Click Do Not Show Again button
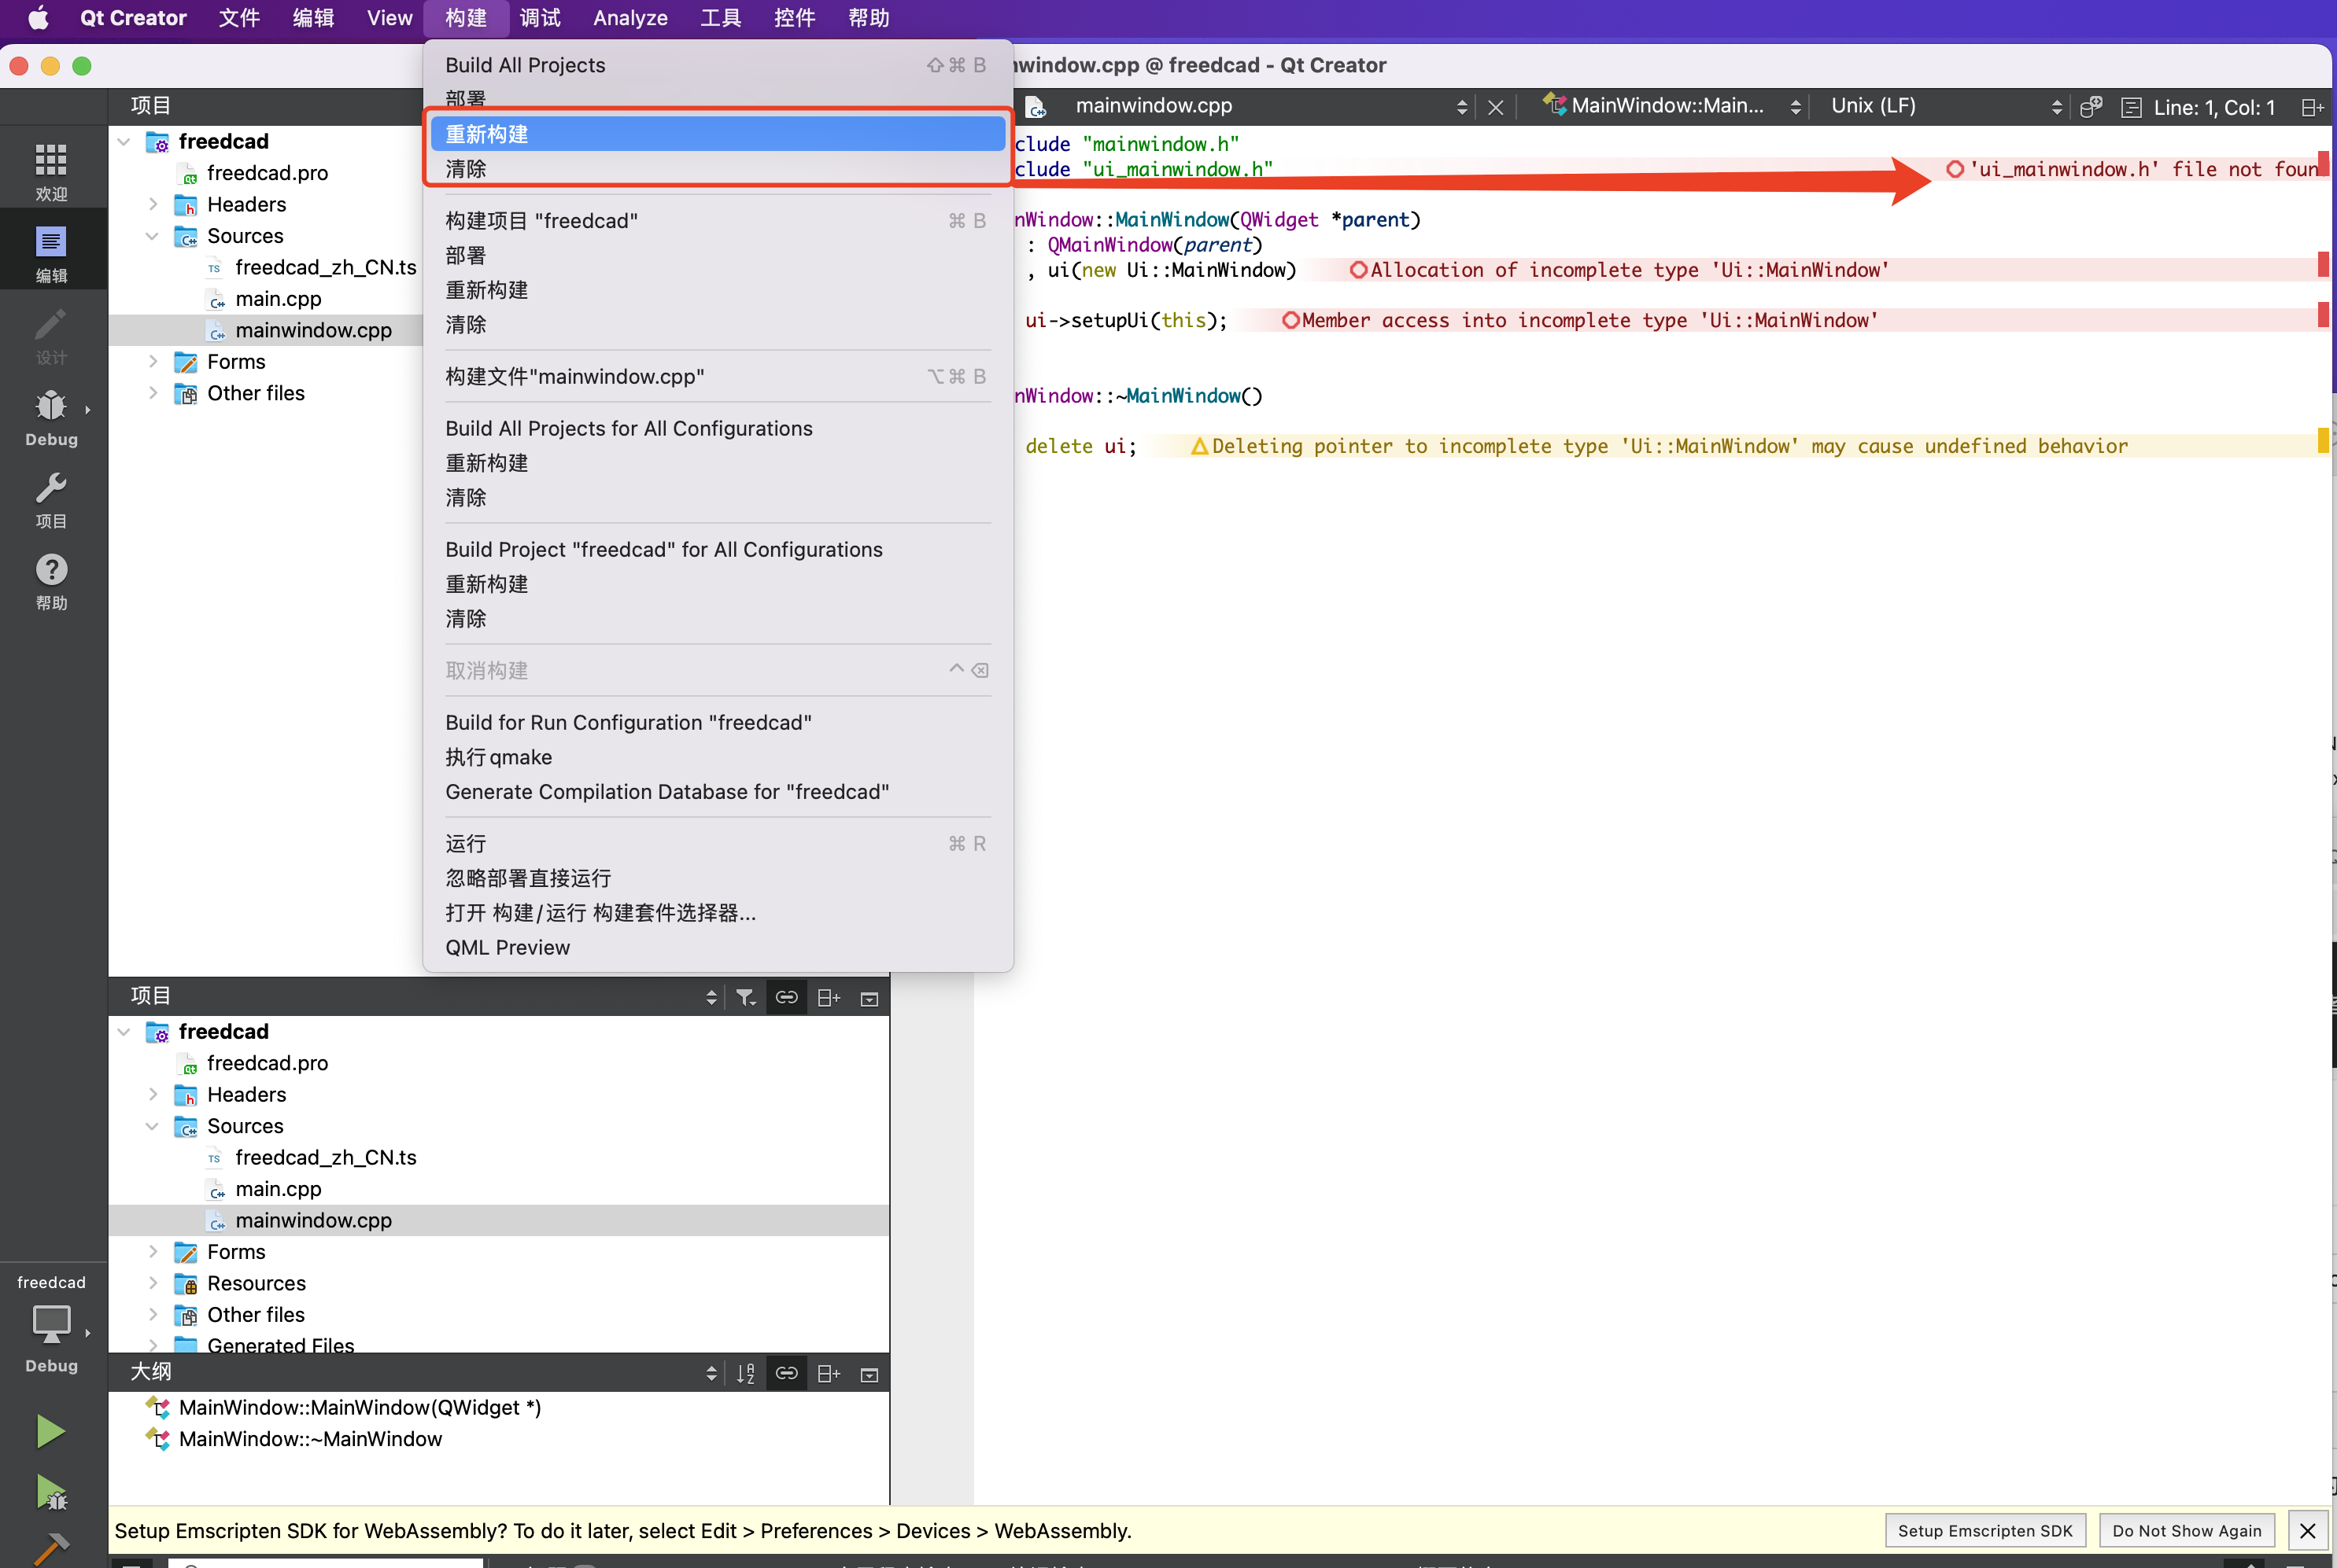Viewport: 2337px width, 1568px height. [2186, 1530]
